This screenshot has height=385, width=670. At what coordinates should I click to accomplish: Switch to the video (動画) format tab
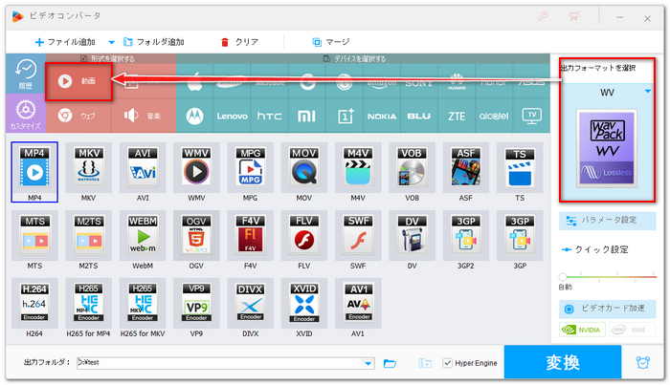(78, 81)
